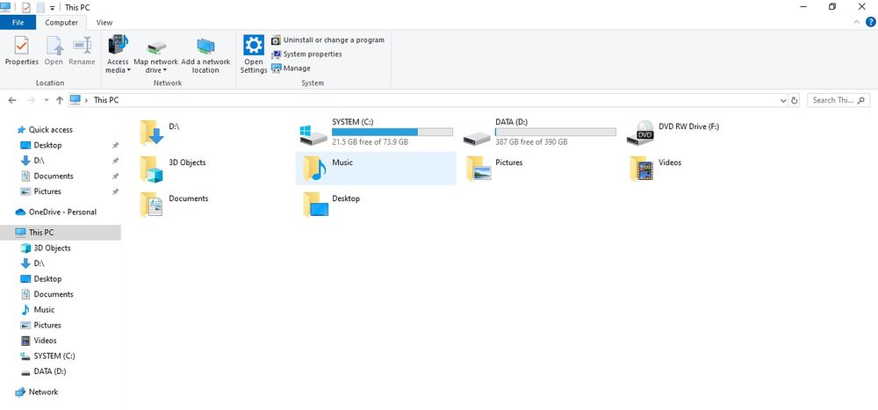Open SYSTEM (C:) in the sidebar
Image resolution: width=878 pixels, height=410 pixels.
click(54, 356)
